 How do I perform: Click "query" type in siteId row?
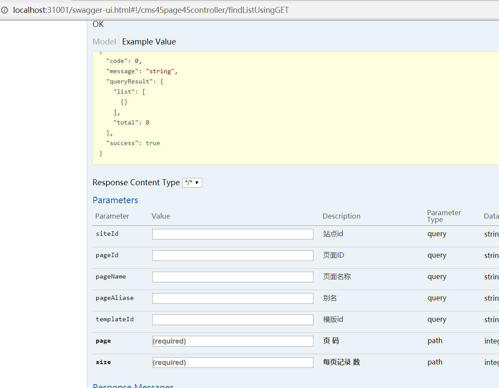click(x=437, y=234)
